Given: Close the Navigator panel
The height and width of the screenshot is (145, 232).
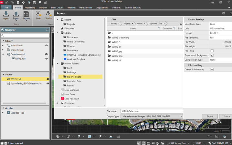Looking at the screenshot, I should (x=47, y=30).
